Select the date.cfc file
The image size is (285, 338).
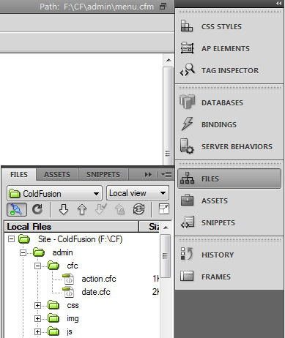pyautogui.click(x=96, y=292)
